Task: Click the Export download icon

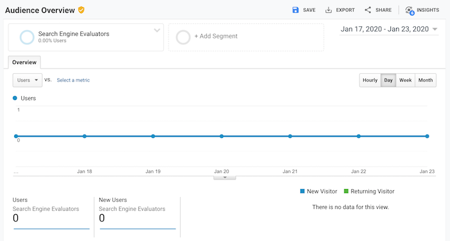Action: pyautogui.click(x=328, y=10)
